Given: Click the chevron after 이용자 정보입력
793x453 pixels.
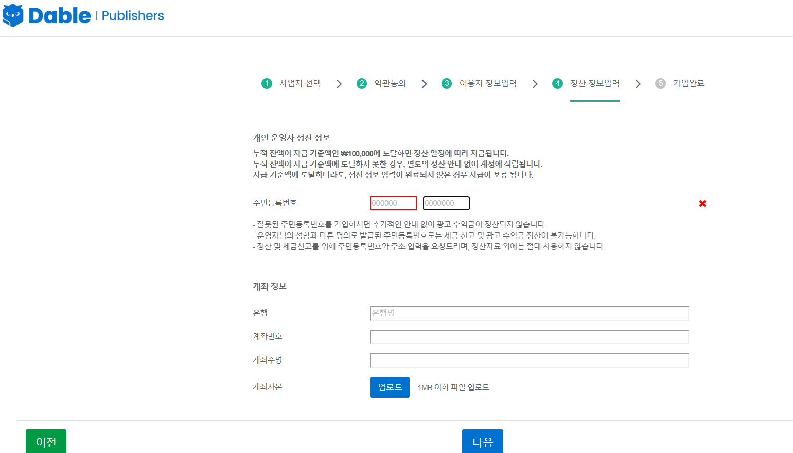Looking at the screenshot, I should click(535, 84).
